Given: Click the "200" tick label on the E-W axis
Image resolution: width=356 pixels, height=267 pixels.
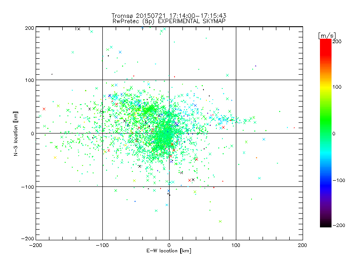Looking at the screenshot, I should 303,245.
